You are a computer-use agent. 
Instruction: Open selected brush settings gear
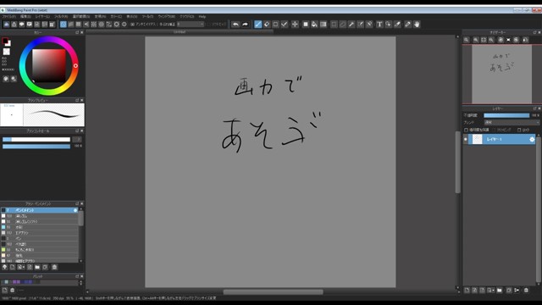click(x=75, y=210)
